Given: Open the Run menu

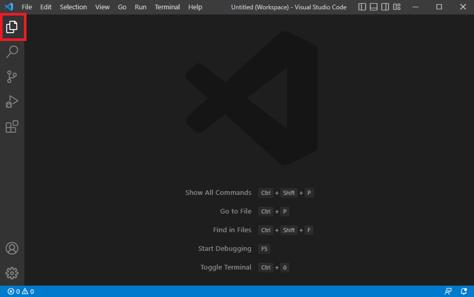Looking at the screenshot, I should (x=140, y=7).
